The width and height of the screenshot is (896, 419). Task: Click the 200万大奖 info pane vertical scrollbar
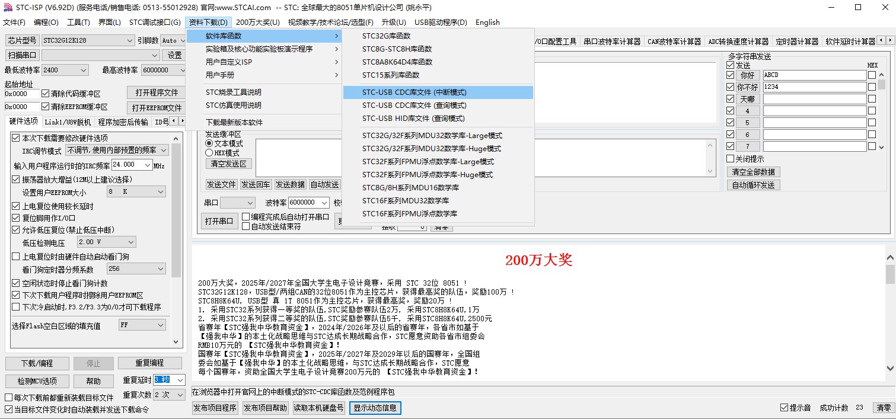890,312
